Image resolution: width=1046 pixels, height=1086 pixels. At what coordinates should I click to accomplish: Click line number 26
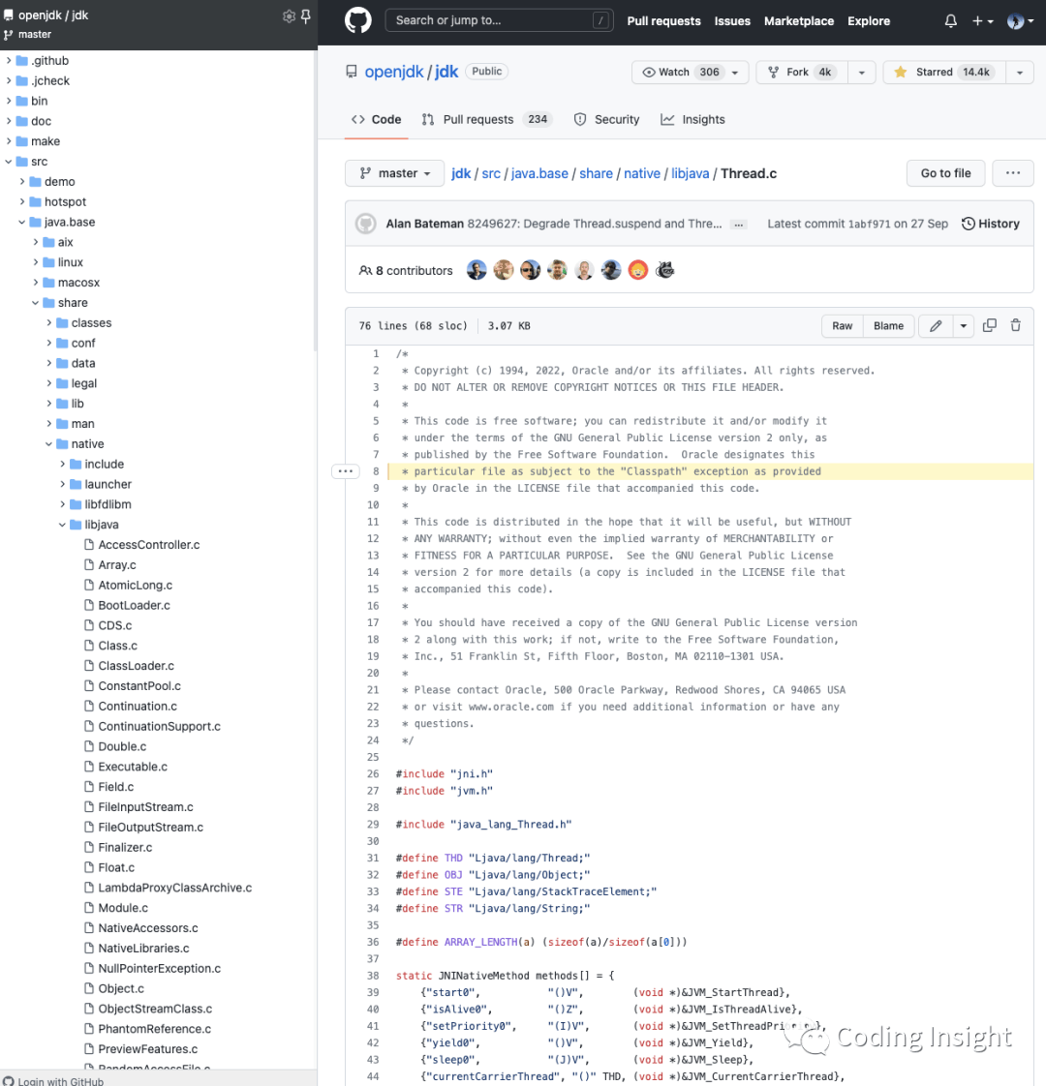click(x=373, y=773)
